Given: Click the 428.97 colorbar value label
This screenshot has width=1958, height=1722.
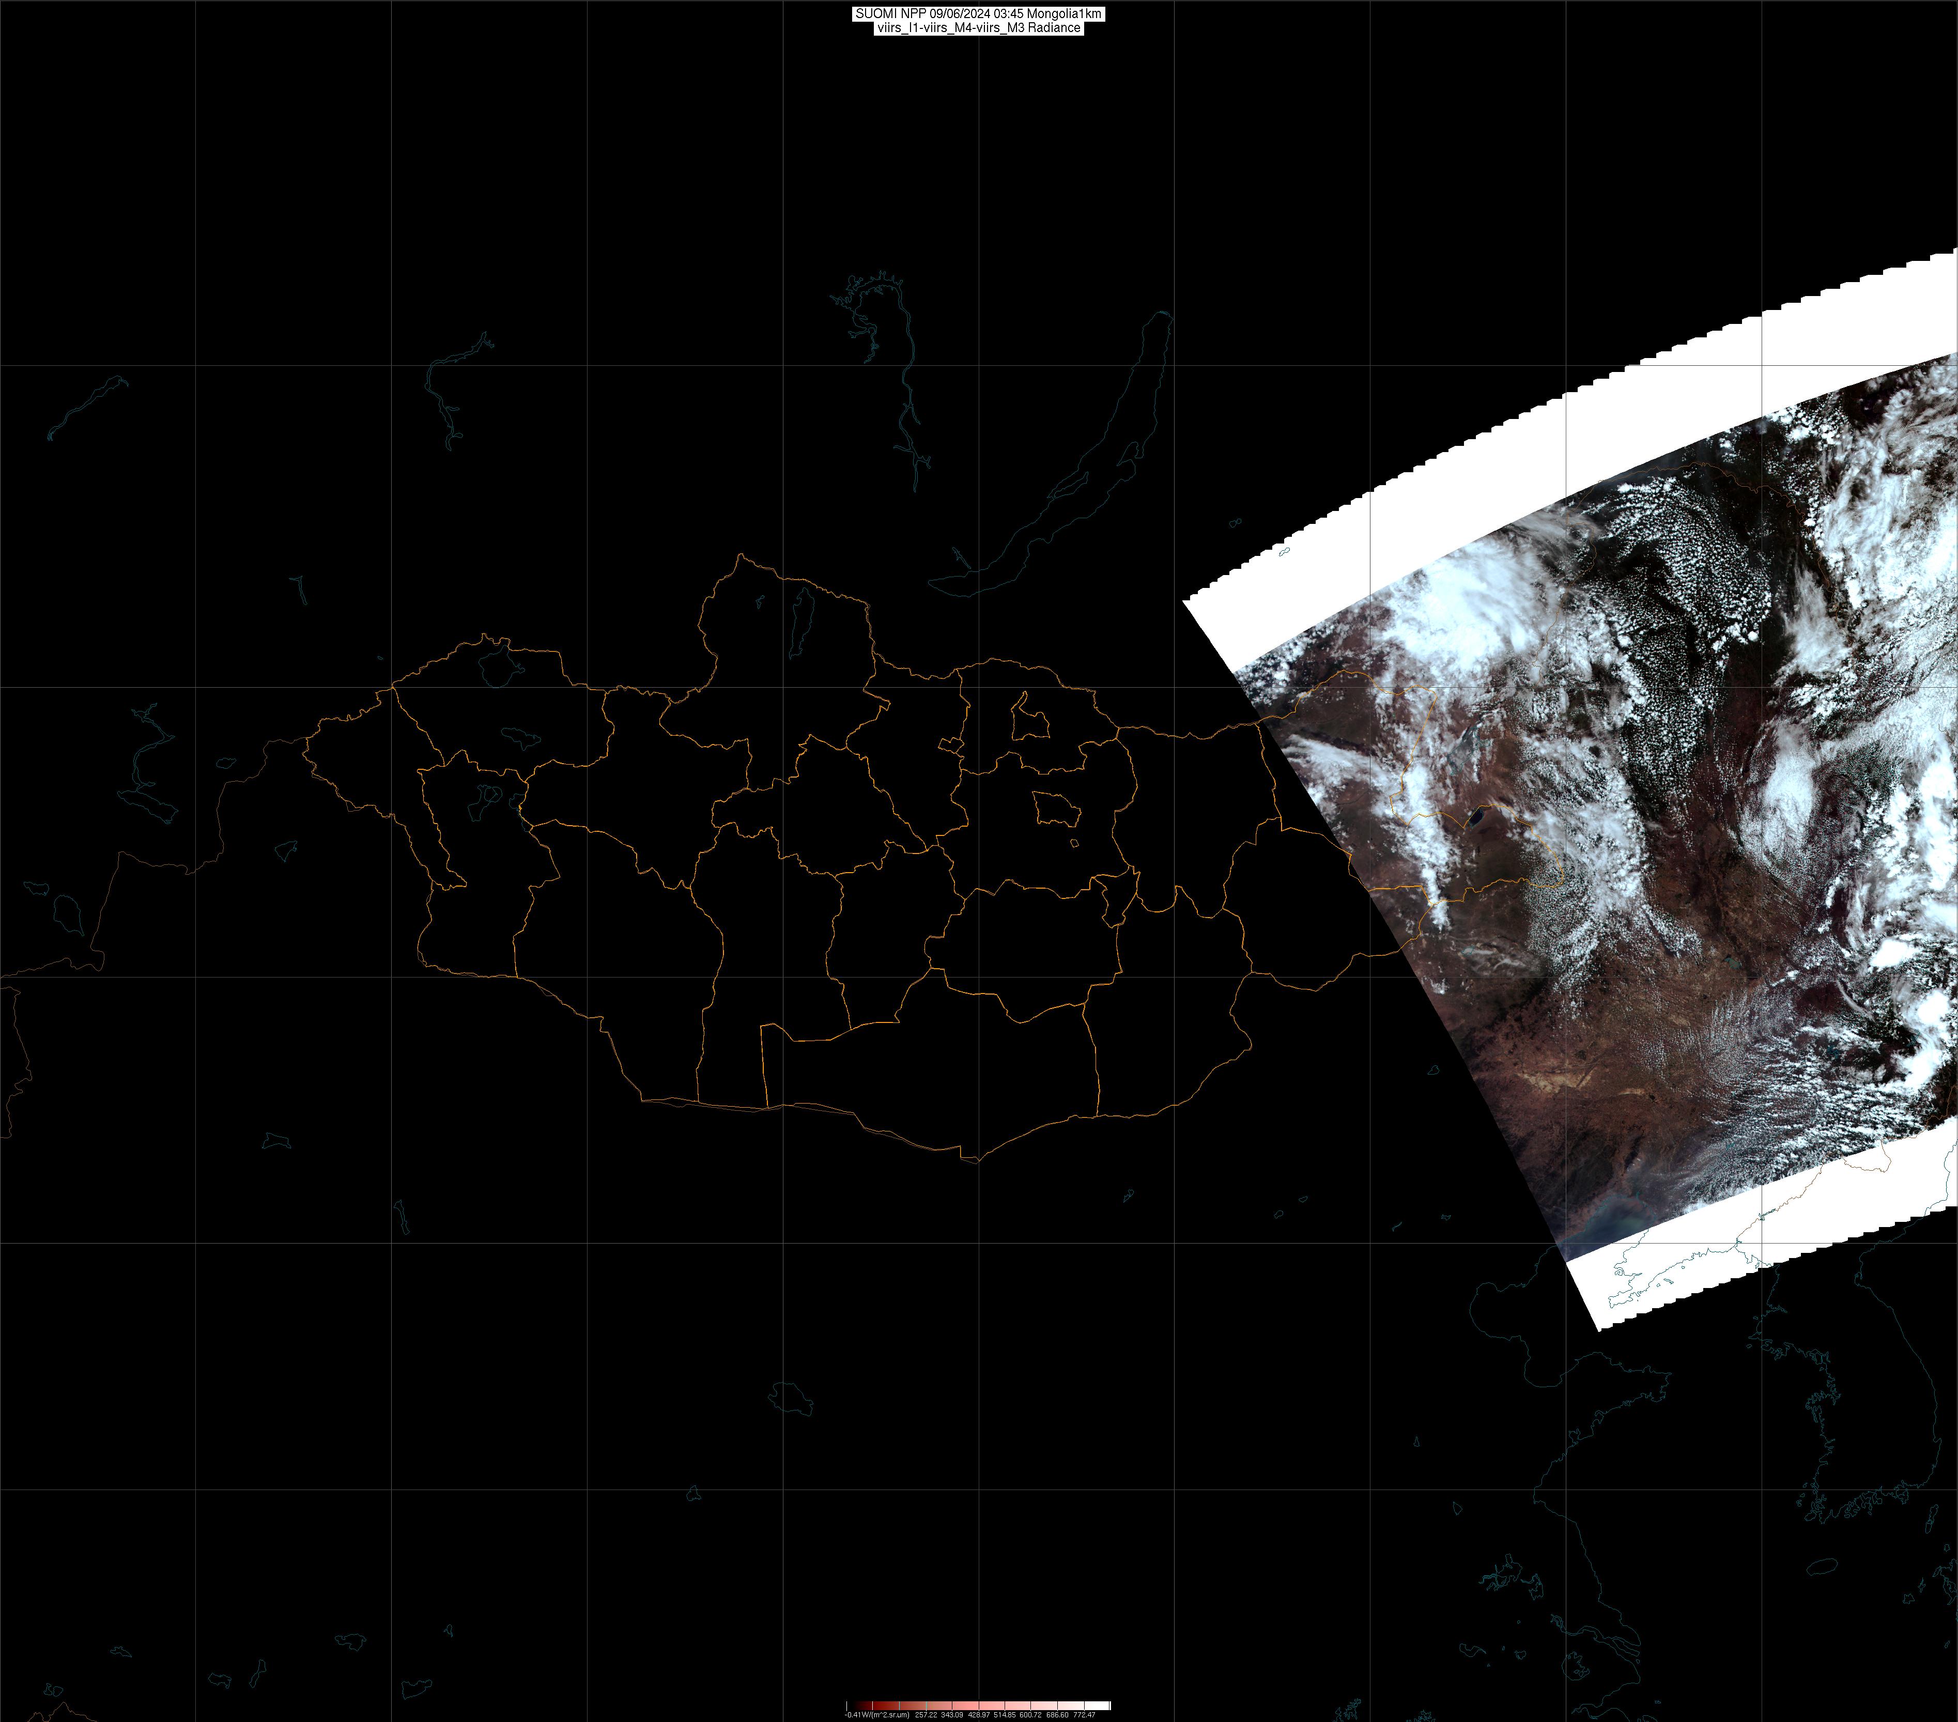Looking at the screenshot, I should click(978, 1714).
